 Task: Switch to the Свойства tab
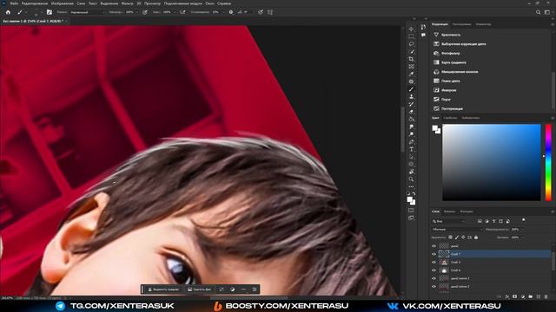450,118
